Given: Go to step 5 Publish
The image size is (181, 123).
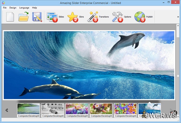Looking at the screenshot, I should (144, 17).
